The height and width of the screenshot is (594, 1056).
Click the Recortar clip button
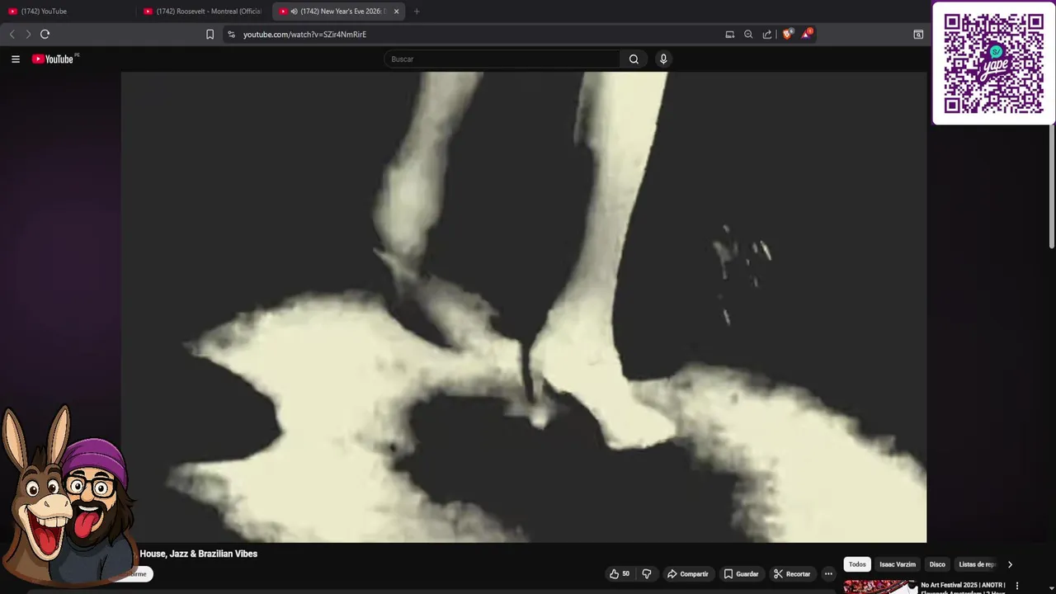point(792,573)
